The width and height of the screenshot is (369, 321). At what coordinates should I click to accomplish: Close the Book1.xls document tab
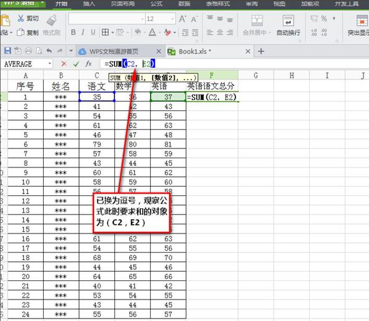(248, 51)
